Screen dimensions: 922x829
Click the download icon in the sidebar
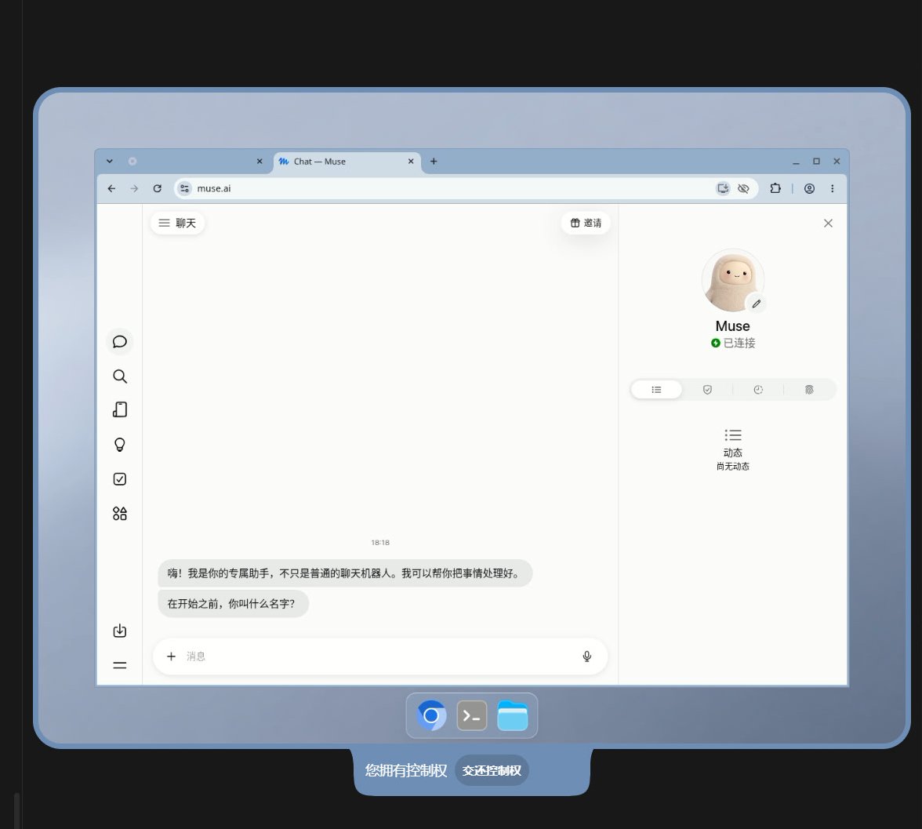(119, 631)
